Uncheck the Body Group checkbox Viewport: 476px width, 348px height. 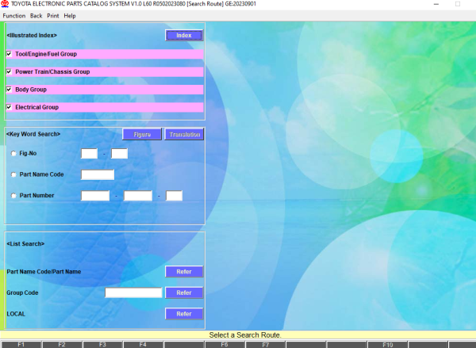(9, 90)
